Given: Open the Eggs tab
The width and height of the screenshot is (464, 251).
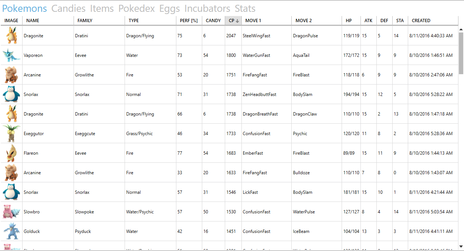Looking at the screenshot, I should [170, 8].
